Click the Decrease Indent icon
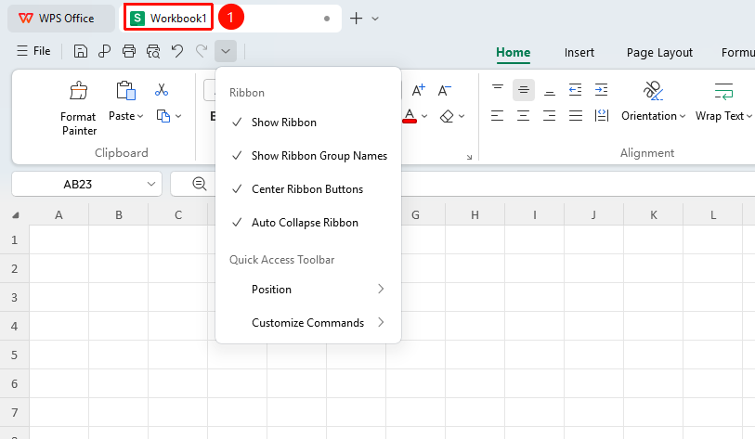The width and height of the screenshot is (755, 439). 576,90
